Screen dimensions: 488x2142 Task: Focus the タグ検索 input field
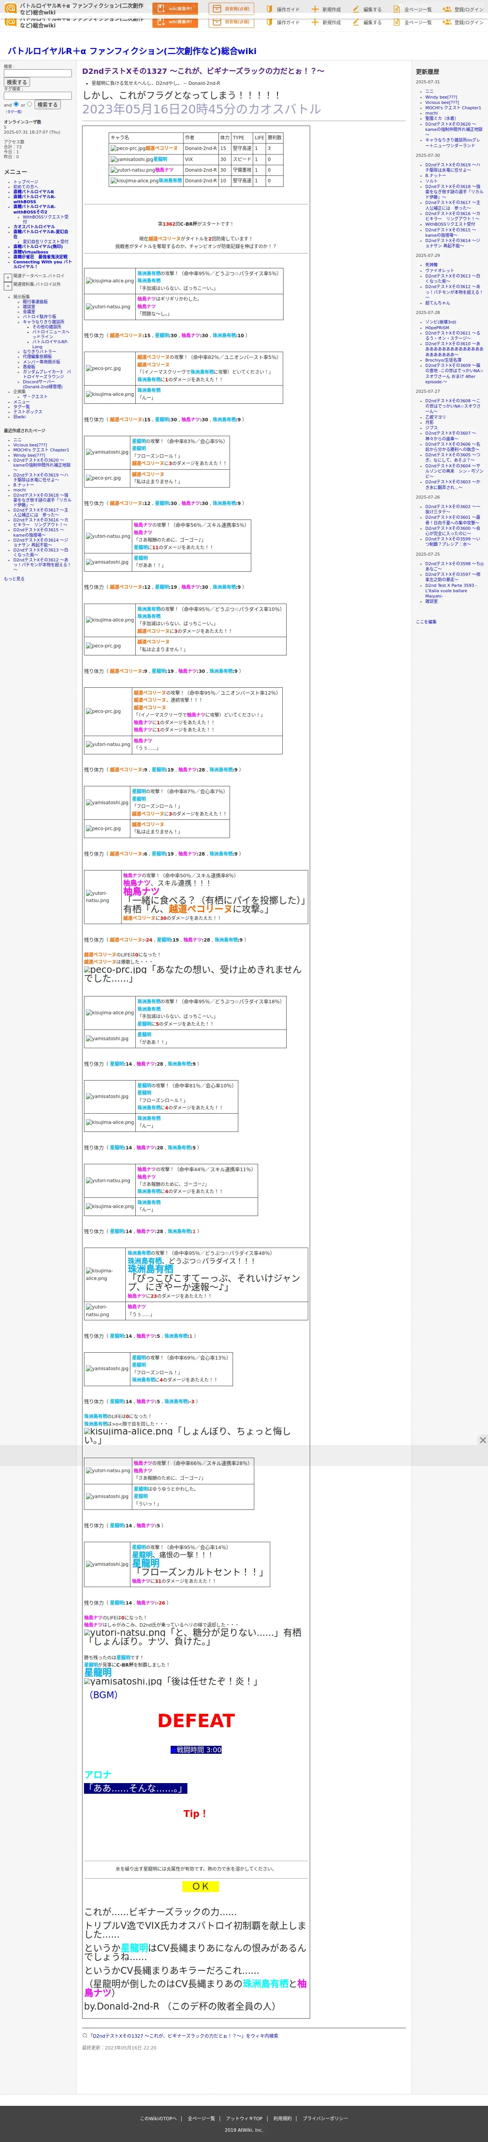[x=37, y=95]
